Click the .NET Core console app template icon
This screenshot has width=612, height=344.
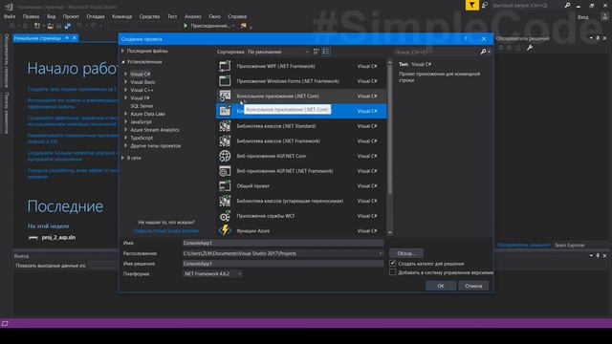tap(225, 96)
